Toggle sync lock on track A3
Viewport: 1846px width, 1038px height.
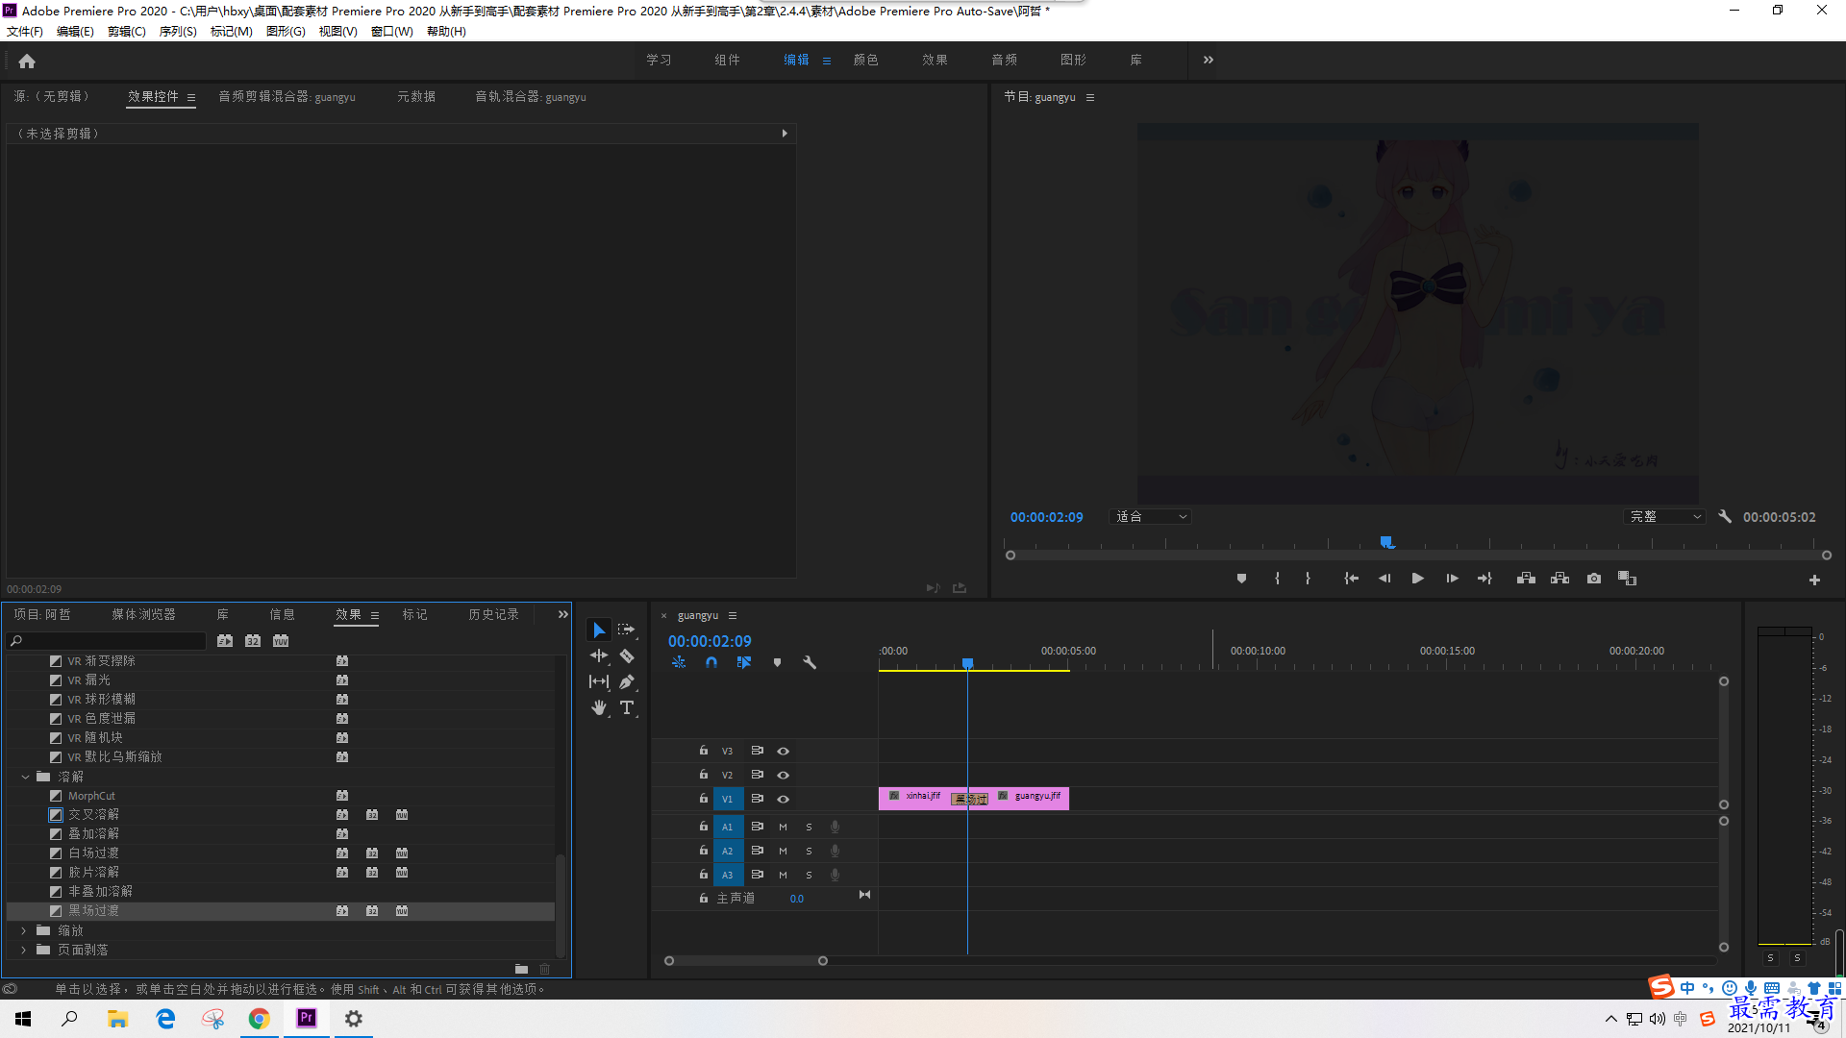pos(758,875)
